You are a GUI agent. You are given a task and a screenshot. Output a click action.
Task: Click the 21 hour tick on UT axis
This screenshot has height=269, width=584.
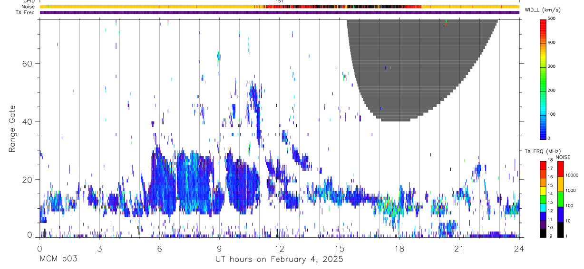(459, 248)
